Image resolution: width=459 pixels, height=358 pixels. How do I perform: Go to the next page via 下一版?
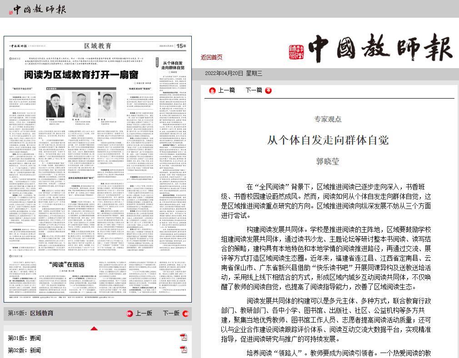click(x=171, y=313)
